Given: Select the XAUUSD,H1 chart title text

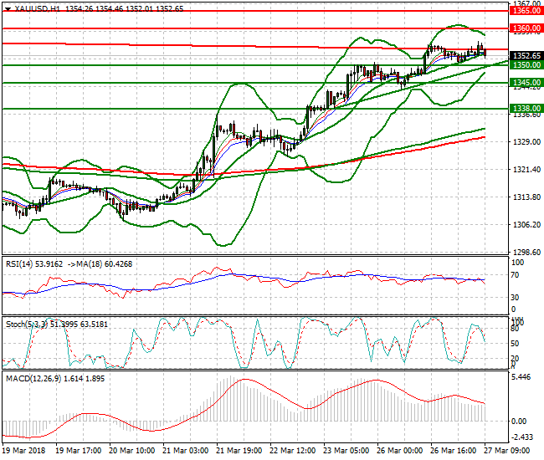Looking at the screenshot, I should [38, 8].
